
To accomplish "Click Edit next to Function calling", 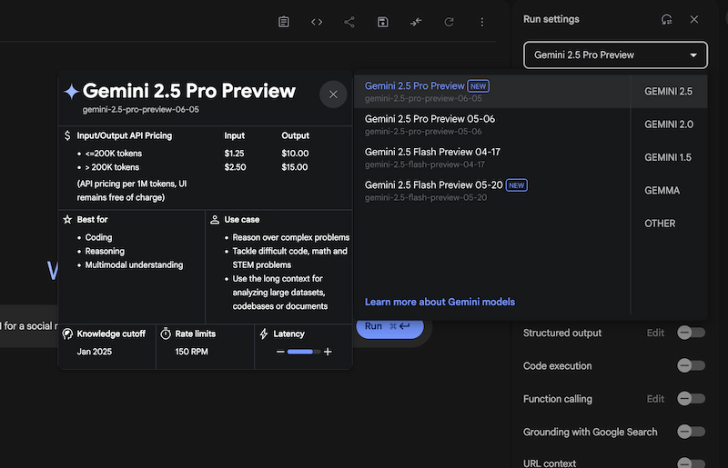I will [655, 398].
